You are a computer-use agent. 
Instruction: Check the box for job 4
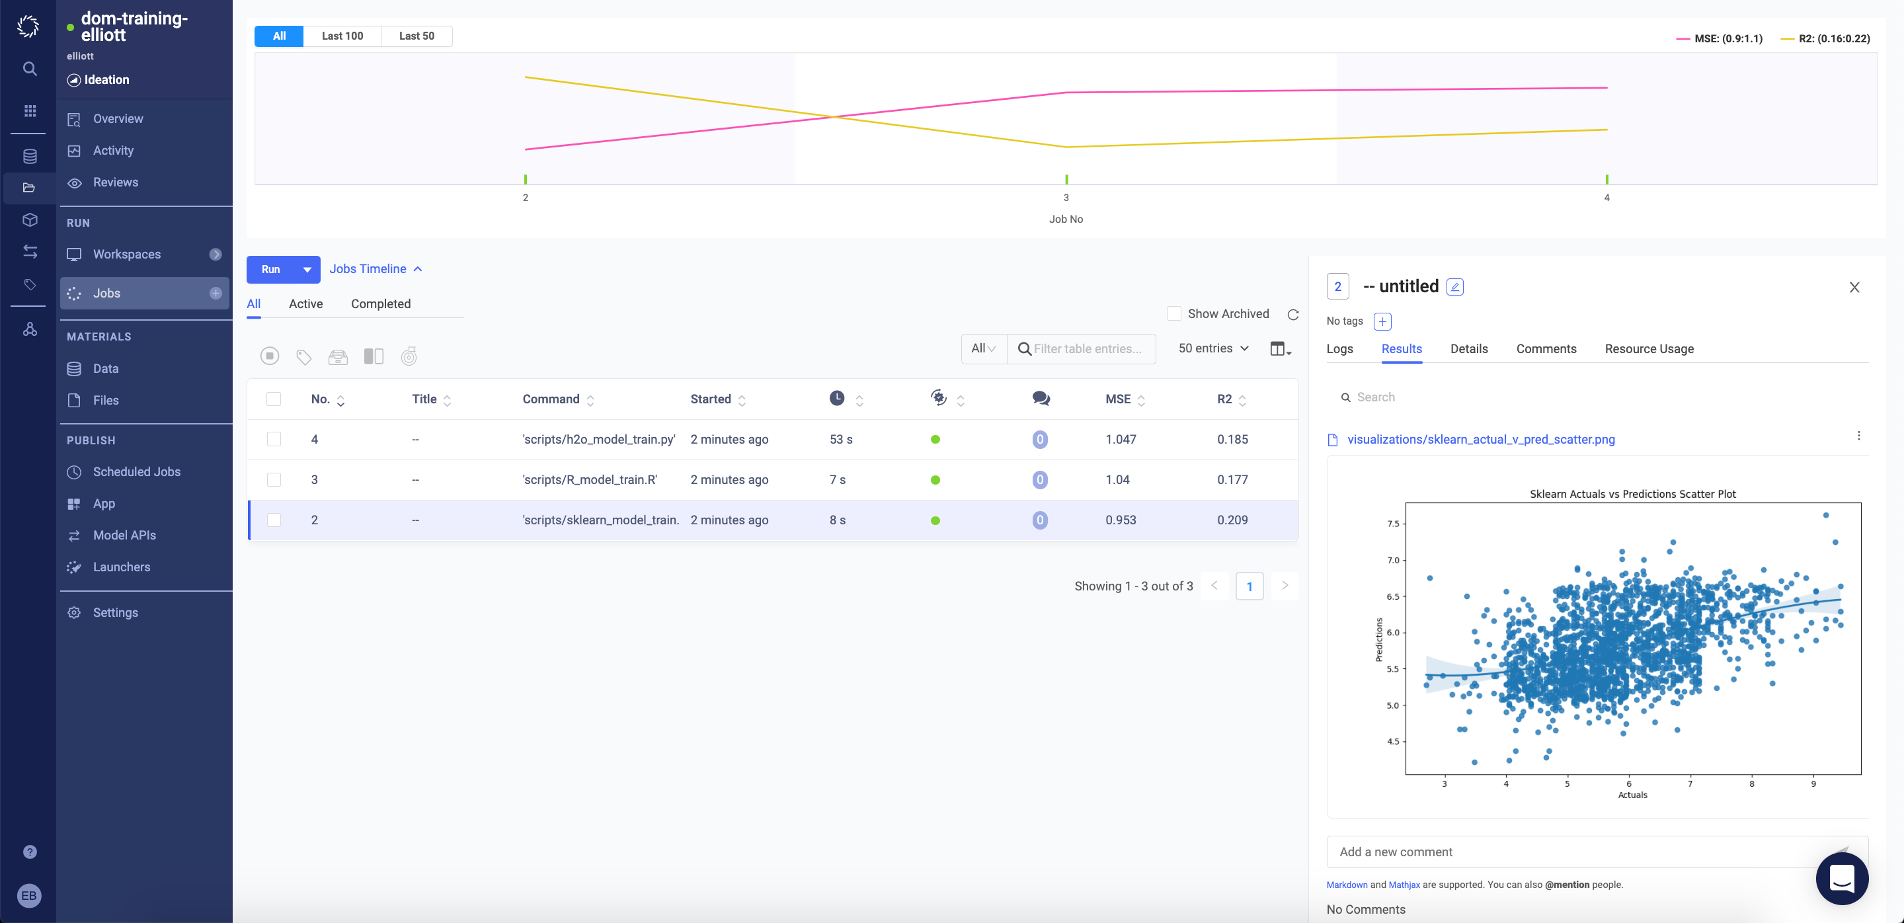click(274, 439)
